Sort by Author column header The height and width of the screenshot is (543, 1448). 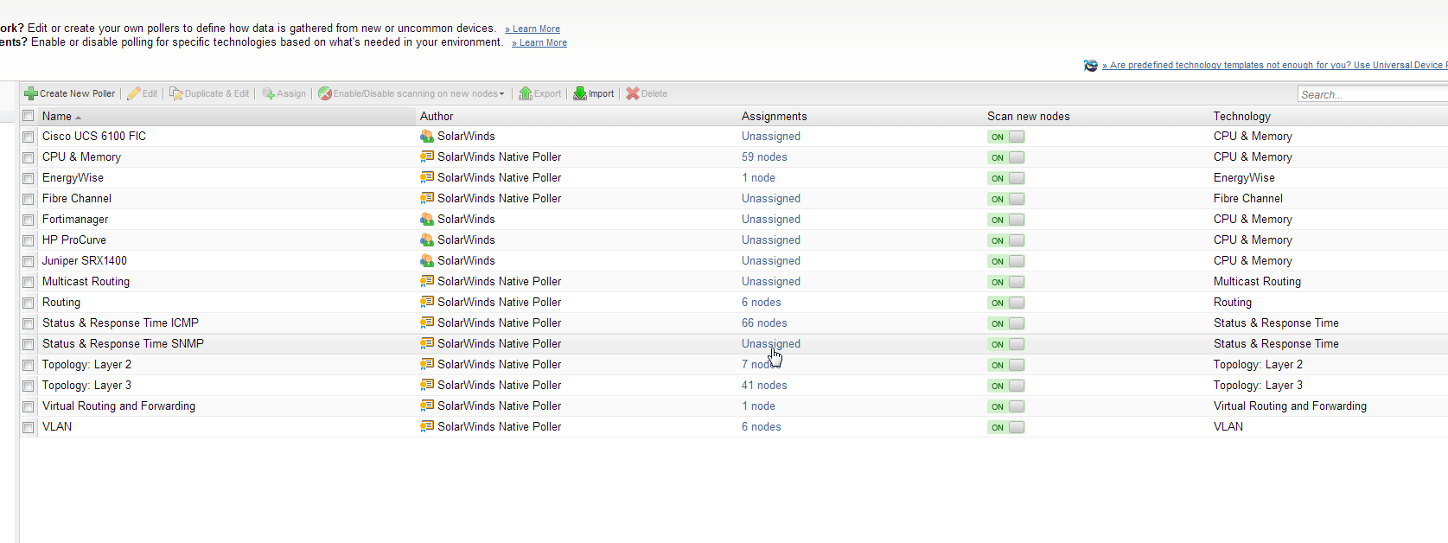(437, 116)
